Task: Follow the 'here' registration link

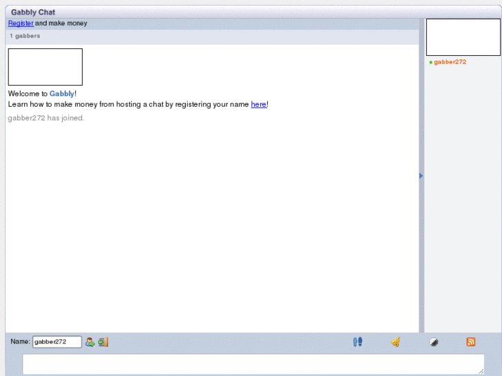Action: click(259, 104)
